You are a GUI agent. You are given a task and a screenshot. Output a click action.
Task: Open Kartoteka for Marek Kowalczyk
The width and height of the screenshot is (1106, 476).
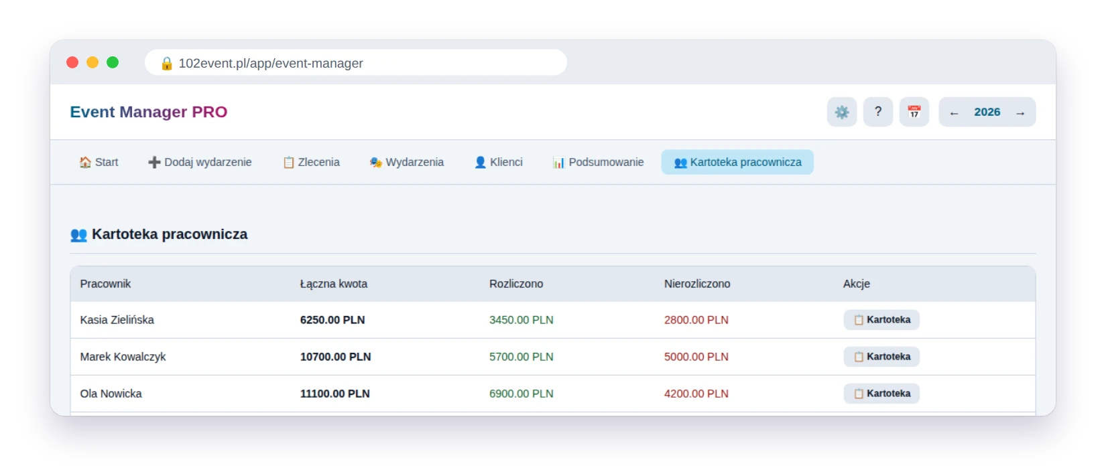pos(881,357)
